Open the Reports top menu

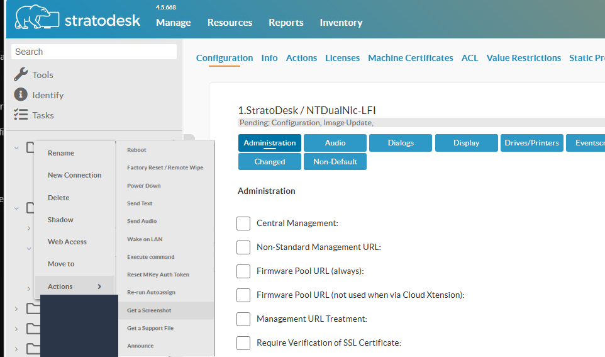[x=286, y=23]
